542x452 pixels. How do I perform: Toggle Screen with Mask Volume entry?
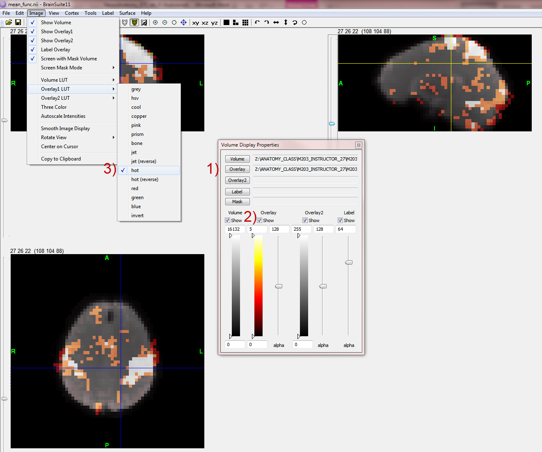coord(73,59)
